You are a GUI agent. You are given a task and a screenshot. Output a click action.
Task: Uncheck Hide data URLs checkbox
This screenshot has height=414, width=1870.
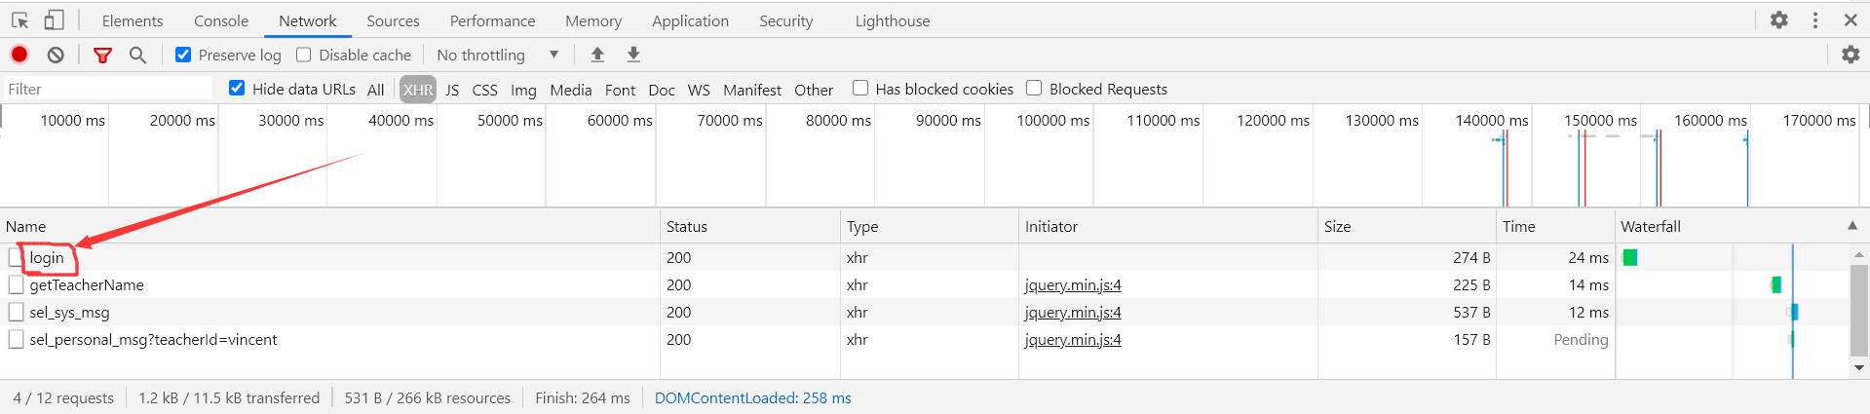[237, 89]
